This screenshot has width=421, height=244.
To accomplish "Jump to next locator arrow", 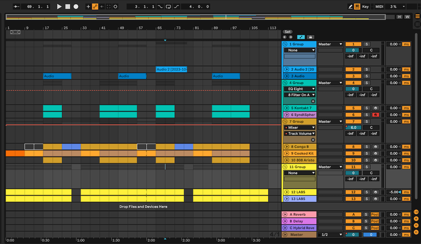I will coord(291,37).
